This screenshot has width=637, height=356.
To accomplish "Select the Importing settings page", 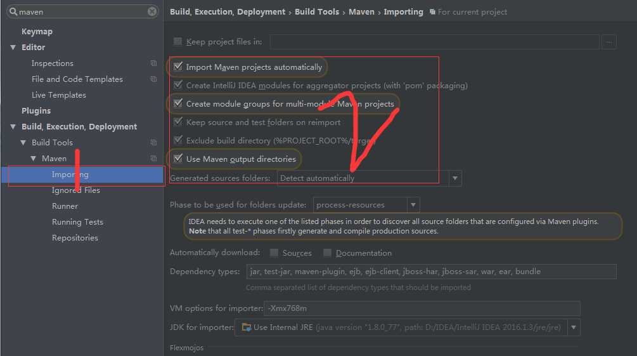I will (82, 175).
